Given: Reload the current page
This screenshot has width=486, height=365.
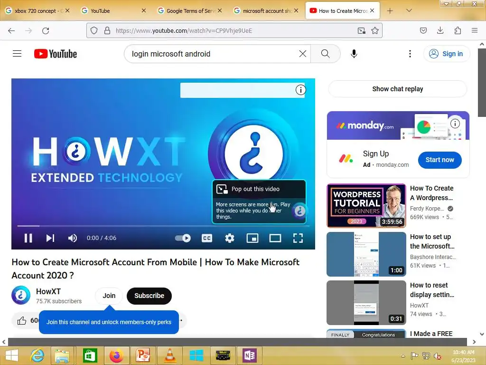Looking at the screenshot, I should point(46,30).
